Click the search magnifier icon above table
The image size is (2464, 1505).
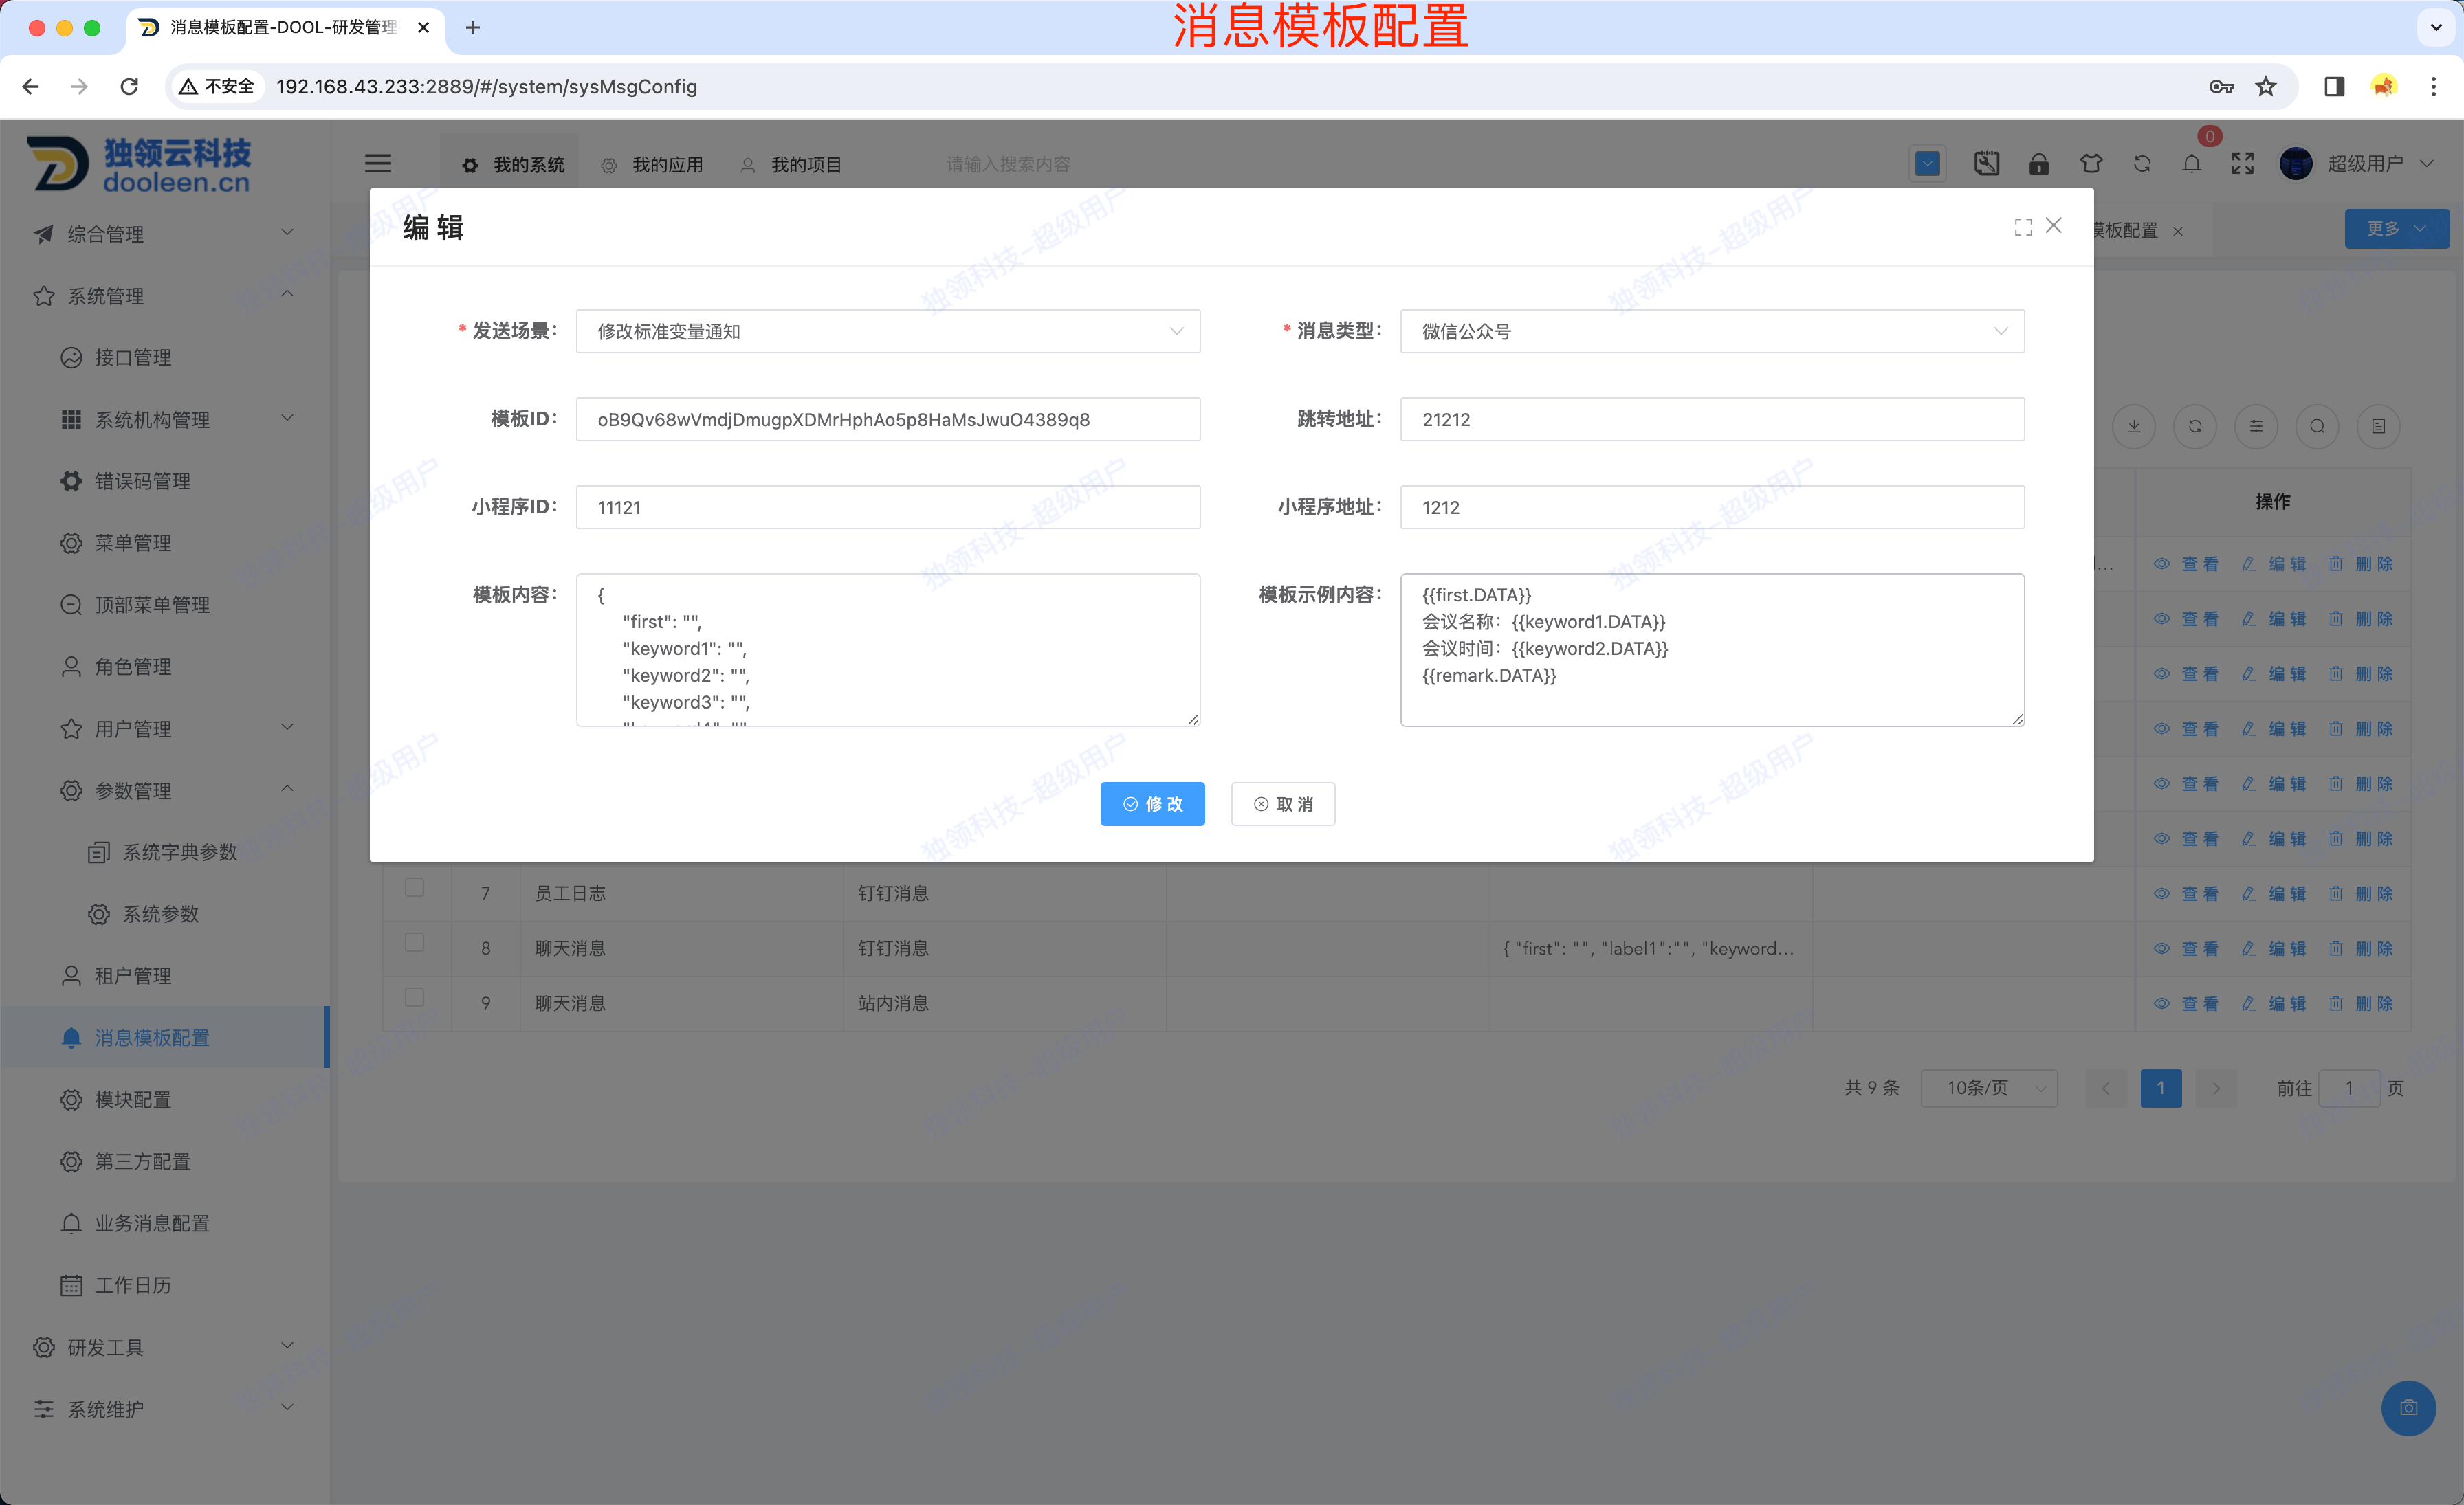[x=2317, y=427]
